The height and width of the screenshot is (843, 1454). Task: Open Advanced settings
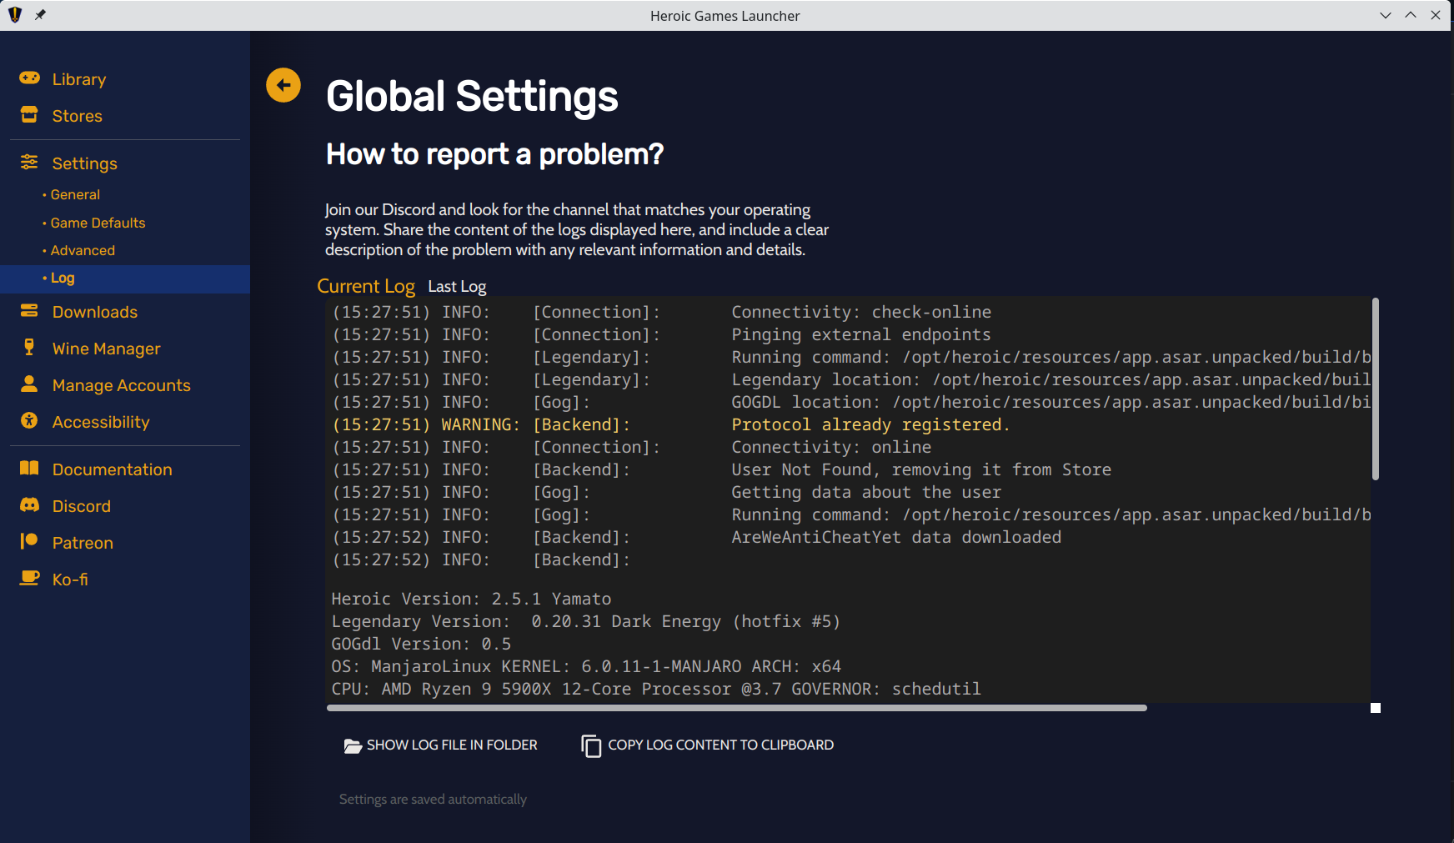(x=83, y=250)
